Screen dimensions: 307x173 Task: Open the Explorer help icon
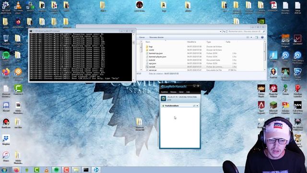click(262, 37)
